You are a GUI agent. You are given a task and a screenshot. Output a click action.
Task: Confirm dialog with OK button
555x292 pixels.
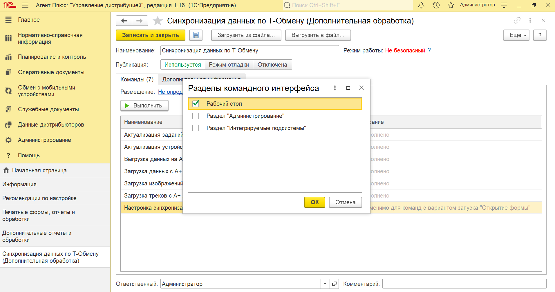click(315, 202)
